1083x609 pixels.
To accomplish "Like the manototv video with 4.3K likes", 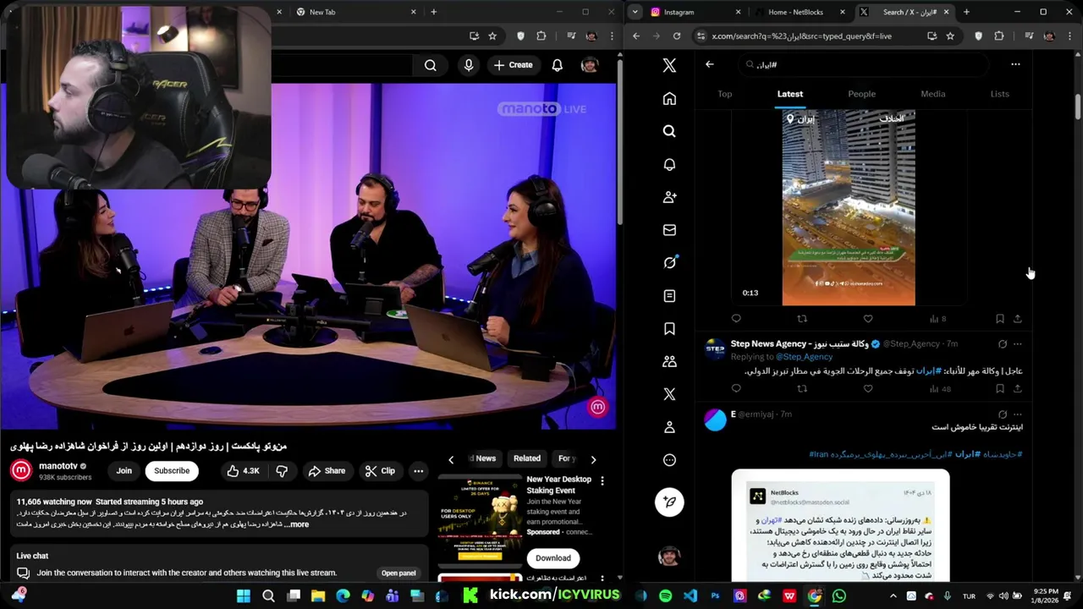I will [243, 471].
